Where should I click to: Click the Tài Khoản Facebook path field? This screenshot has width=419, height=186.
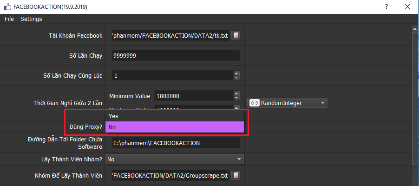[171, 36]
